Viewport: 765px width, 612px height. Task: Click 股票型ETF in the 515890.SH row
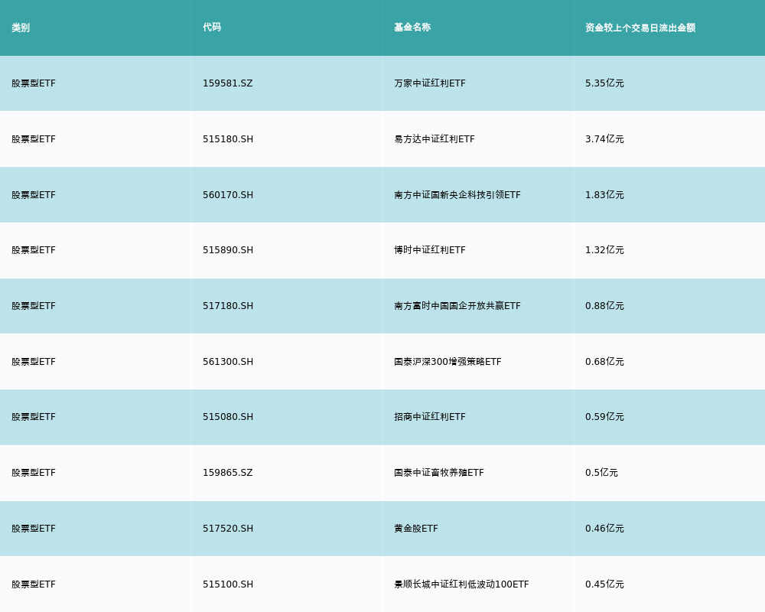click(x=34, y=250)
